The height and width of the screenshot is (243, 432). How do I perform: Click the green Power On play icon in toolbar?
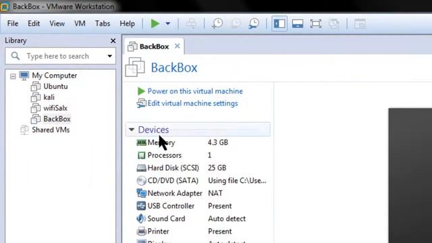point(155,24)
